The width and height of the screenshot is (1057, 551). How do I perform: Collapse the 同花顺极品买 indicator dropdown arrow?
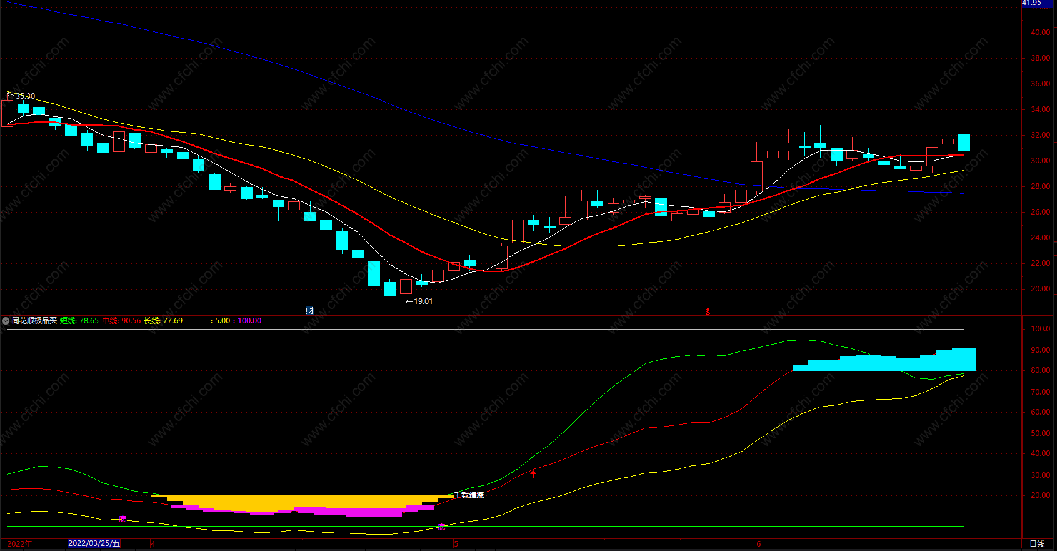click(6, 321)
